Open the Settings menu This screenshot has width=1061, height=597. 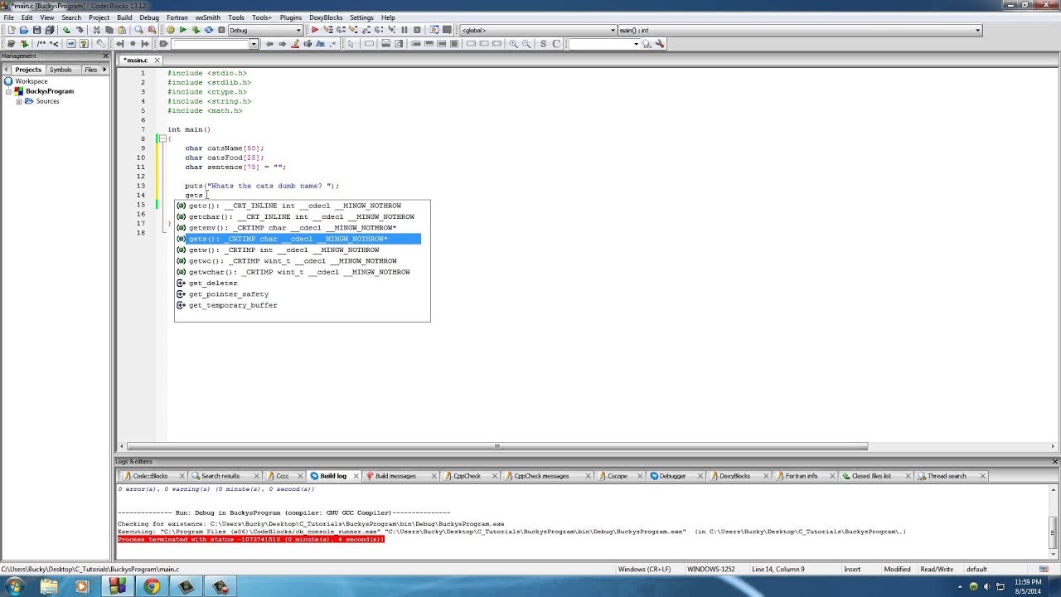pyautogui.click(x=361, y=17)
